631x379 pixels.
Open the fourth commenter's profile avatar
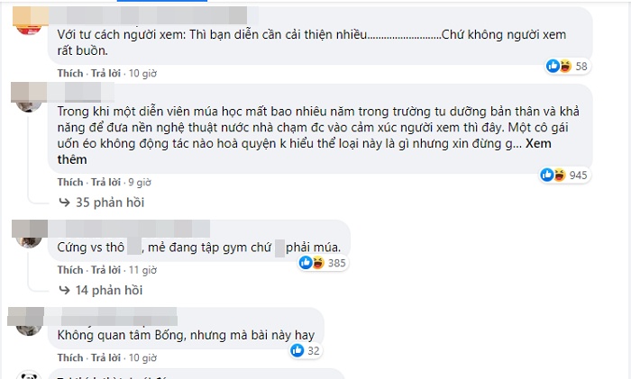click(26, 316)
